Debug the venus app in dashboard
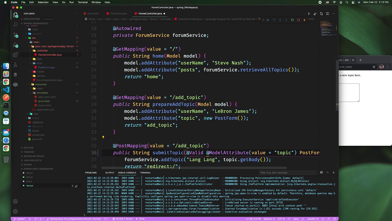The width and height of the screenshot is (392, 221). 76,186
